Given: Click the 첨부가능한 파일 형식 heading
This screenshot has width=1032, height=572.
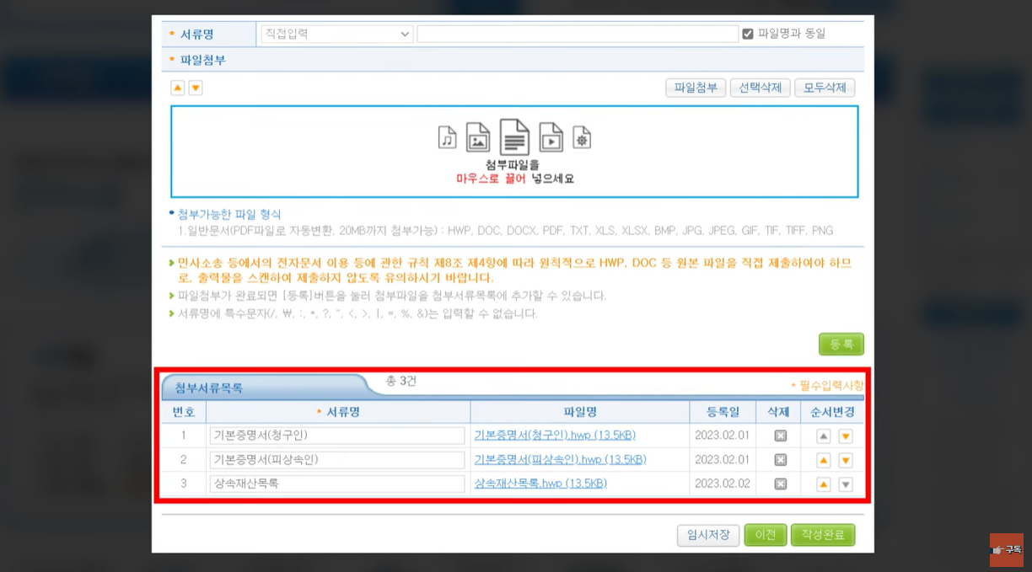Looking at the screenshot, I should point(229,214).
